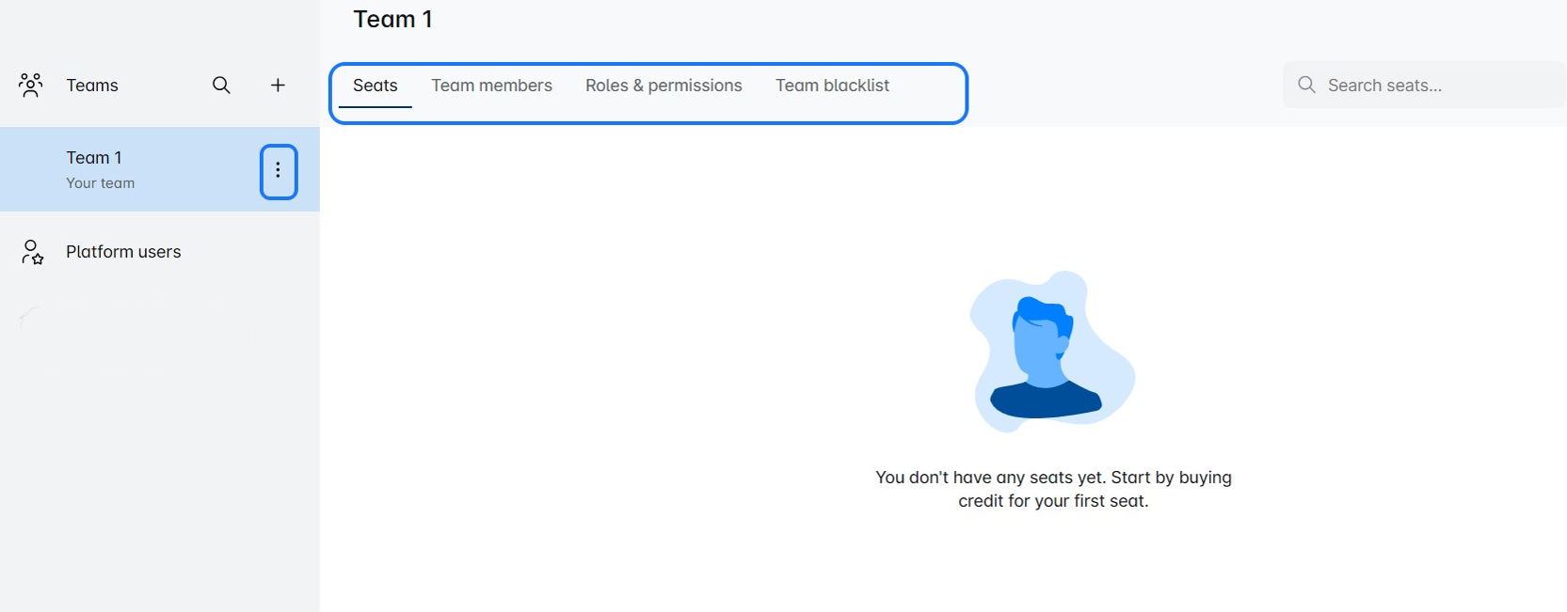Click the Teams sidebar heading label

tap(92, 86)
